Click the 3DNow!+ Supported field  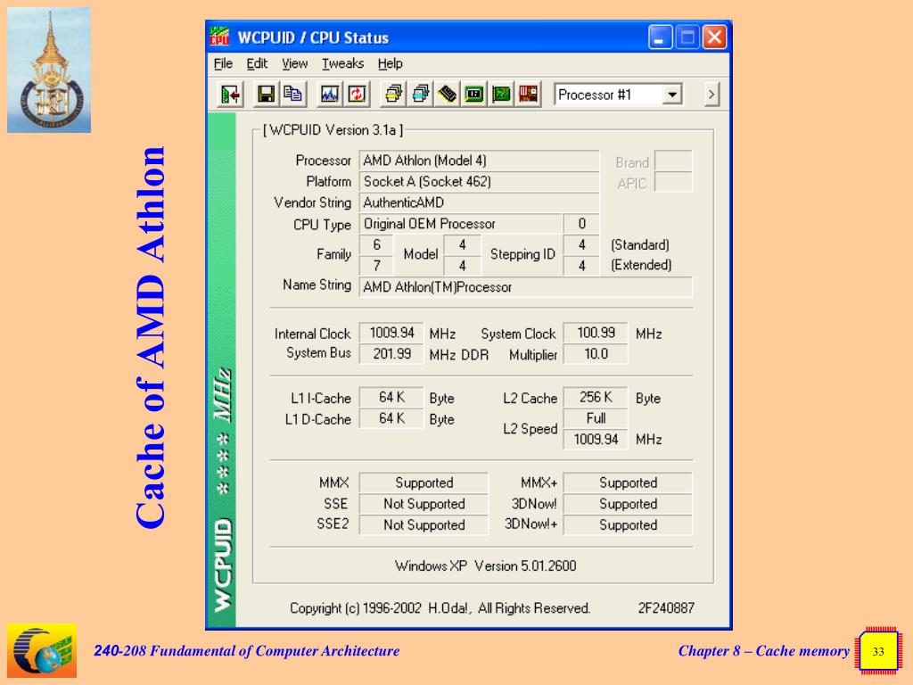click(x=628, y=524)
